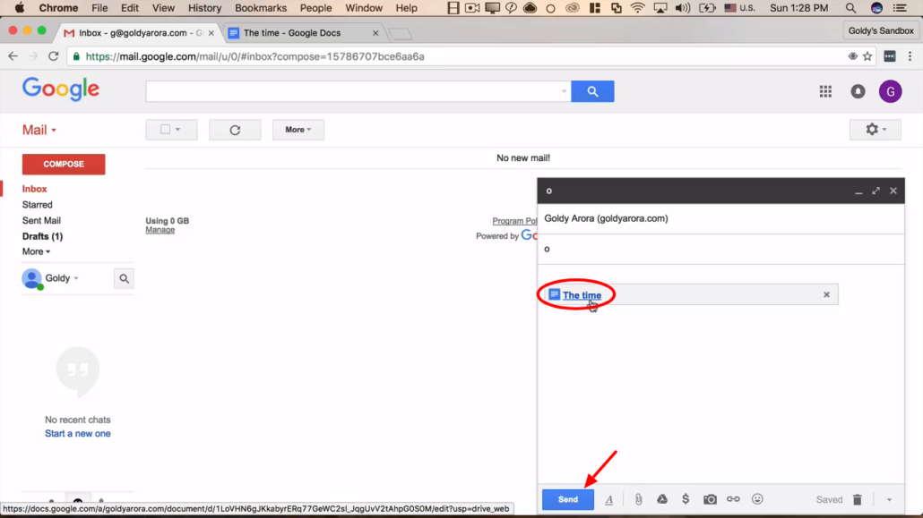
Task: Open Chrome three-dot menu
Action: point(910,56)
